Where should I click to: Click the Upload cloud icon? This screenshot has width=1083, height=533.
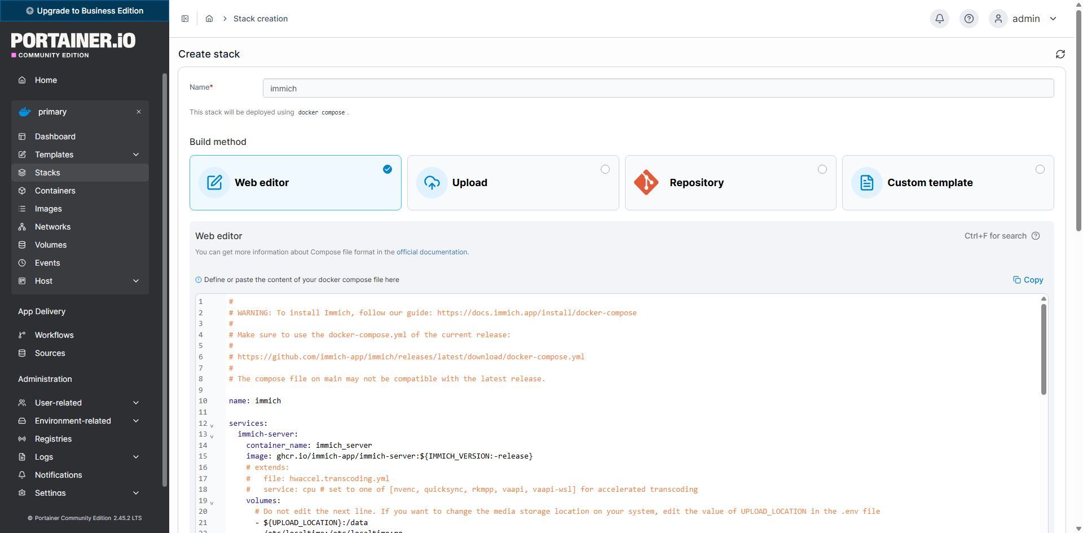(432, 183)
